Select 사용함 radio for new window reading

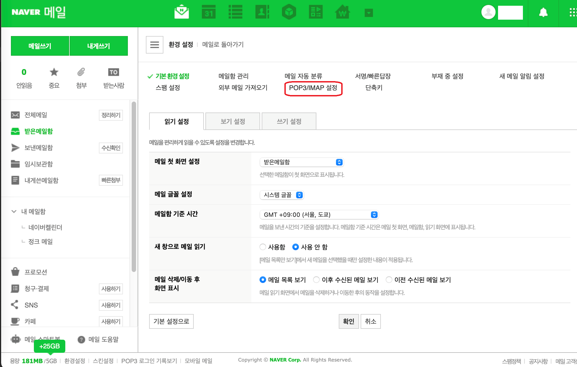[x=263, y=247]
